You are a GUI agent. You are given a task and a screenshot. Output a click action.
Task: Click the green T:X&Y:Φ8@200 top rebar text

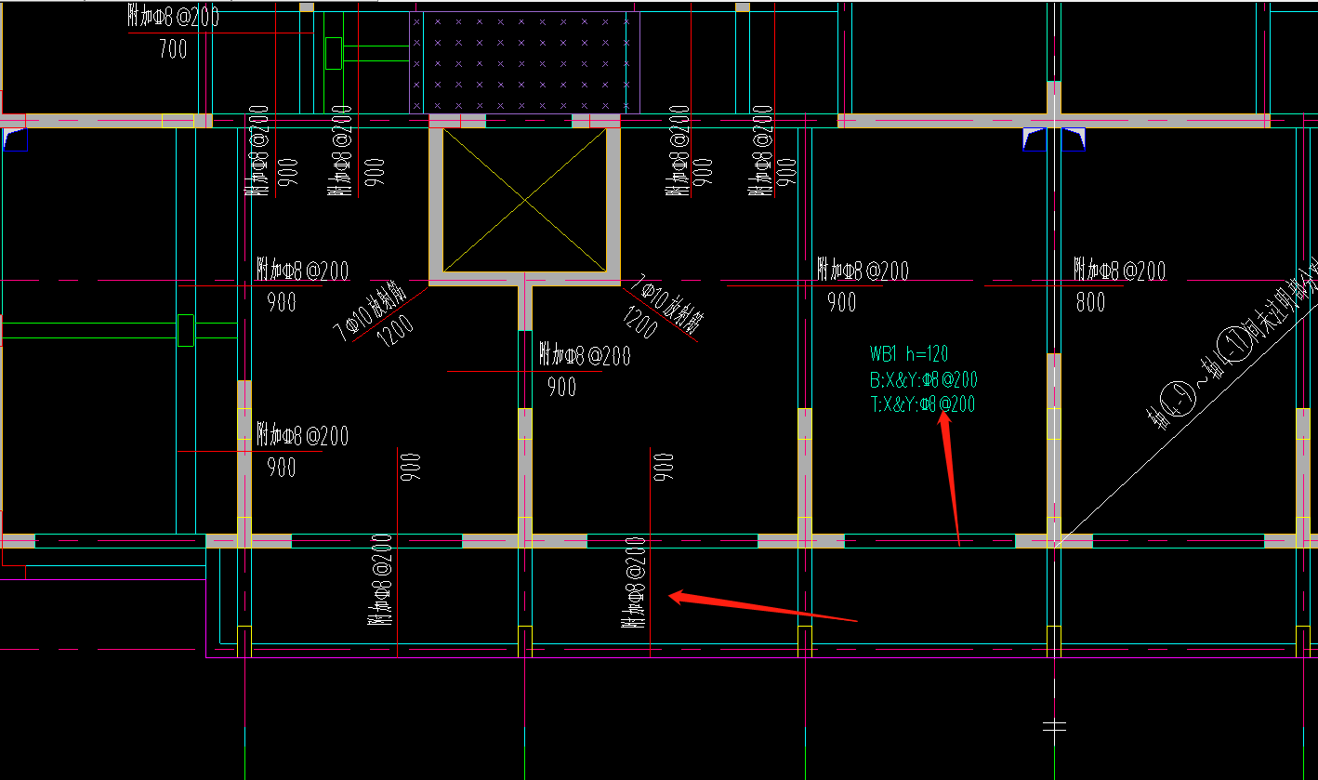[x=923, y=404]
